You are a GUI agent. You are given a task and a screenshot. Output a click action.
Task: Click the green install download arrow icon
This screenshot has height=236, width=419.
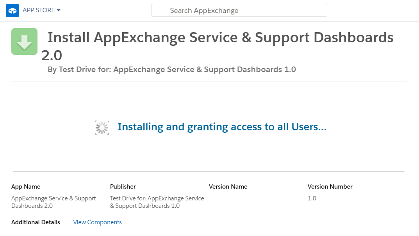pyautogui.click(x=24, y=41)
